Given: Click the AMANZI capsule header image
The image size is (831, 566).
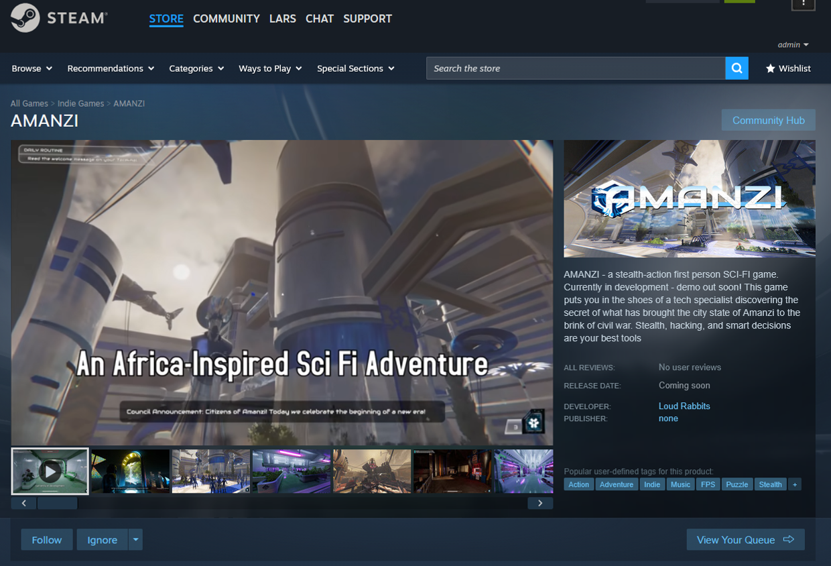Looking at the screenshot, I should [690, 199].
